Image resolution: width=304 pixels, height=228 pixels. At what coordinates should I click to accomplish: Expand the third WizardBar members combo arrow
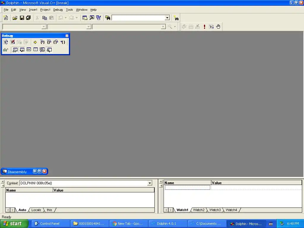point(163,26)
